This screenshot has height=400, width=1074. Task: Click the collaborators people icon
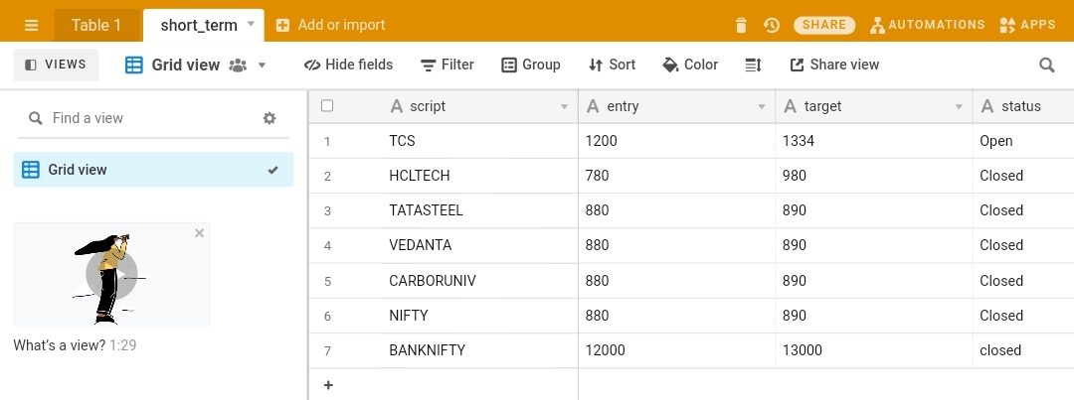pyautogui.click(x=238, y=65)
